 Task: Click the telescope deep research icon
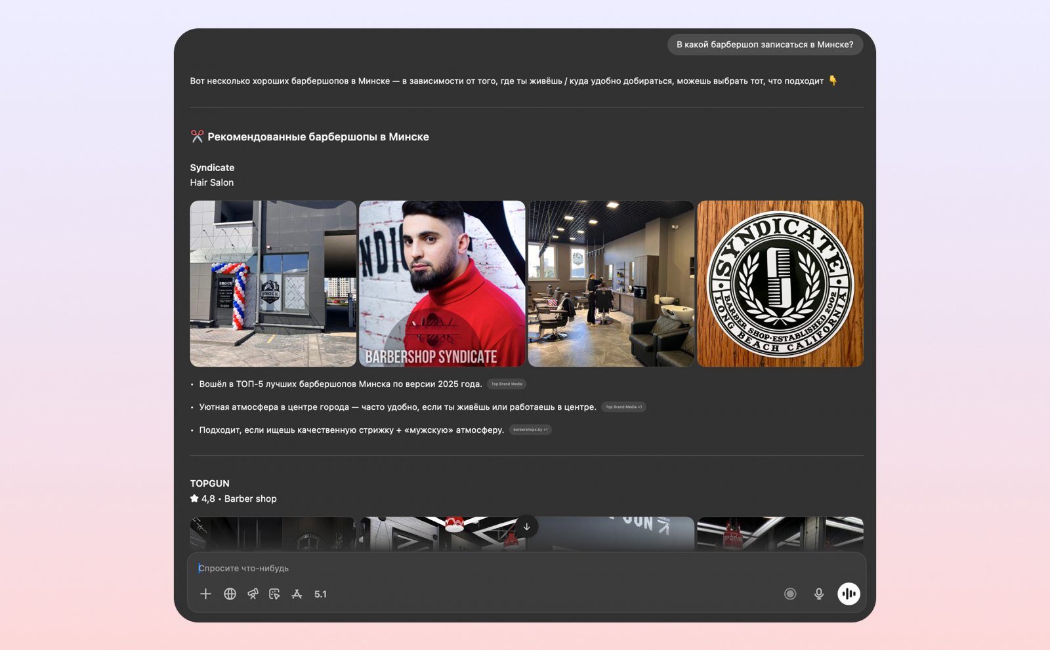[x=253, y=594]
